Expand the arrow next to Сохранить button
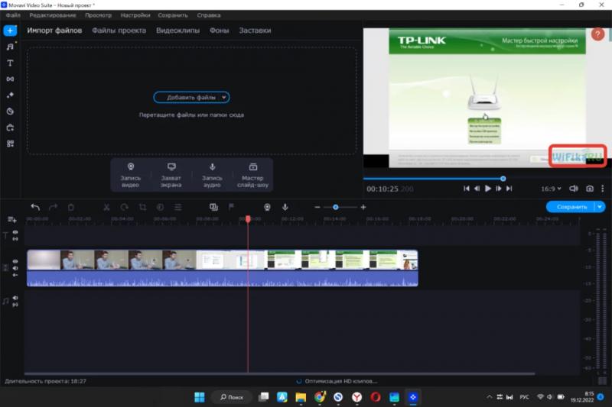Viewport: 612px width, 407px height. click(x=601, y=207)
